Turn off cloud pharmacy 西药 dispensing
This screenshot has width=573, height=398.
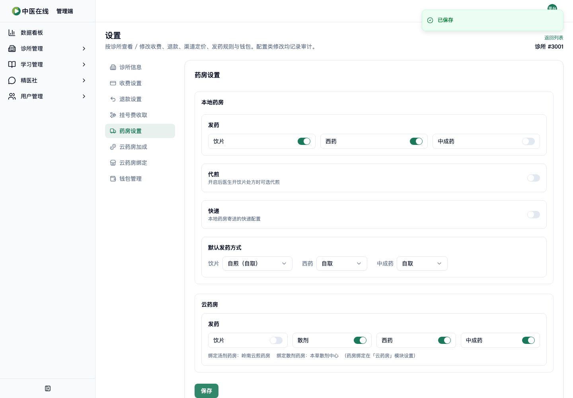point(444,340)
